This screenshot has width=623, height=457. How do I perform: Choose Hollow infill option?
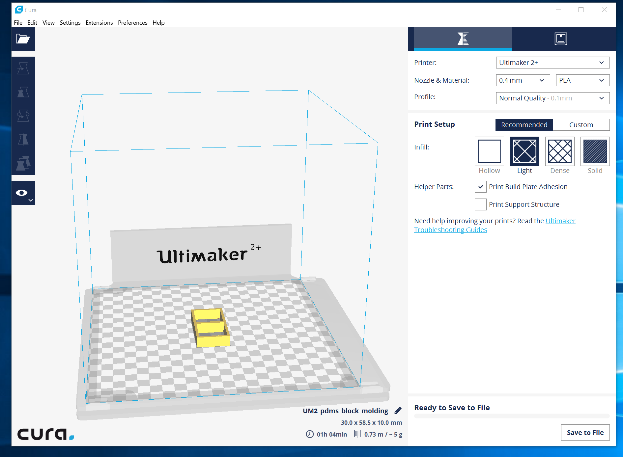click(489, 151)
